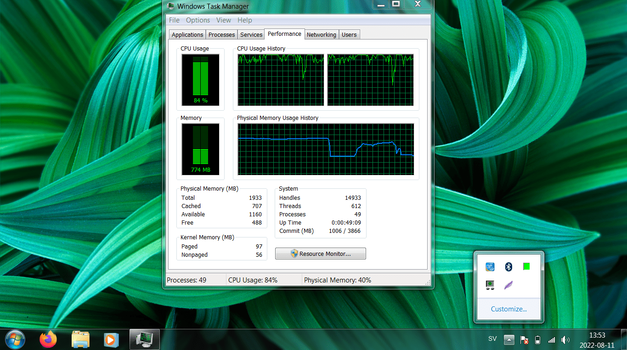
Task: Click the Free memory value 488
Action: click(257, 223)
